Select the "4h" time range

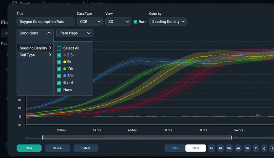tap(238, 148)
